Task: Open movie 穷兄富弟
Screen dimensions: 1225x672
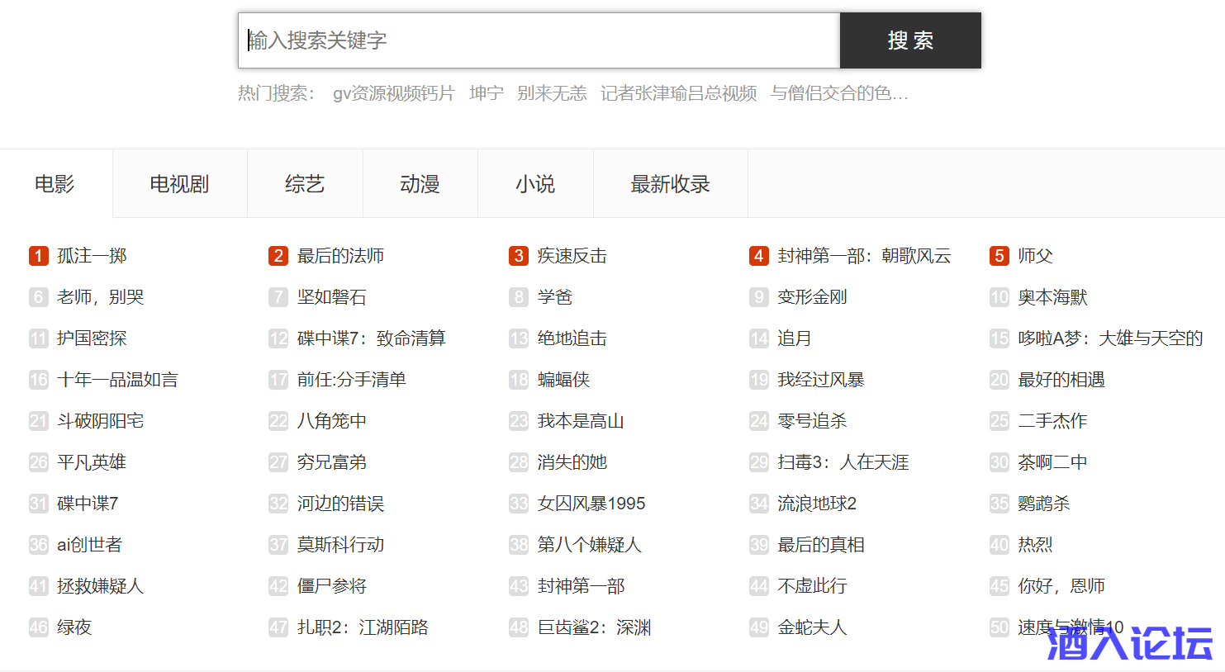Action: (332, 462)
